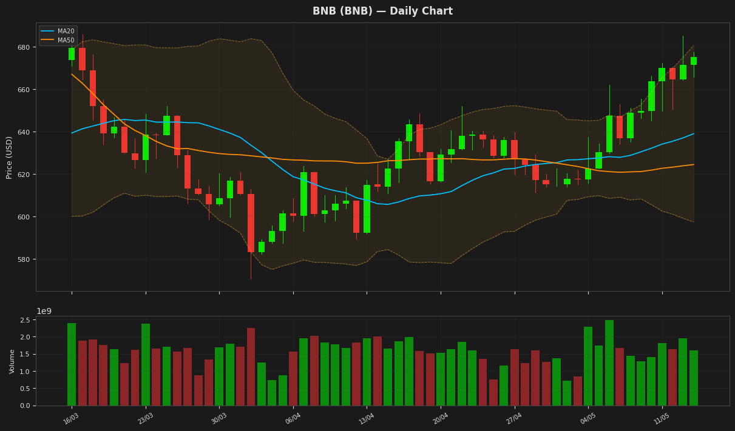Click the 27/04 date label
The height and width of the screenshot is (431, 735).
tap(514, 418)
